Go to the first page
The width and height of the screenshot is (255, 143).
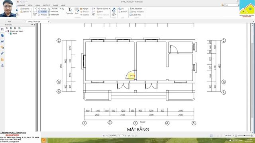[104, 135]
